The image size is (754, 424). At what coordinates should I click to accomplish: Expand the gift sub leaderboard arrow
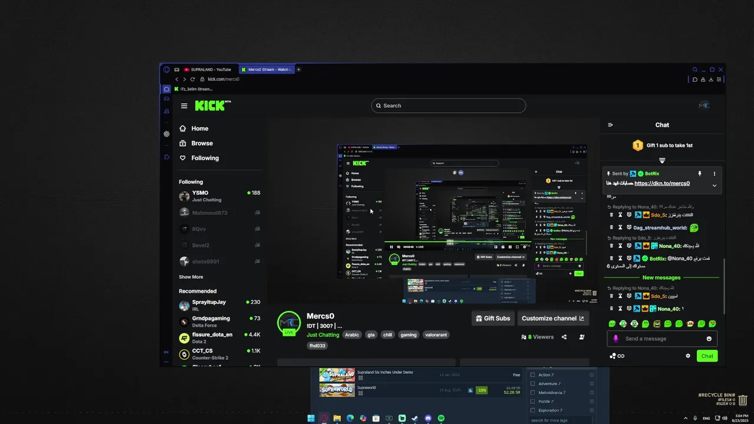662,160
